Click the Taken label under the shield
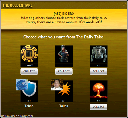Image resolution: width=128 pixels, height=118 pixels. pos(29,106)
